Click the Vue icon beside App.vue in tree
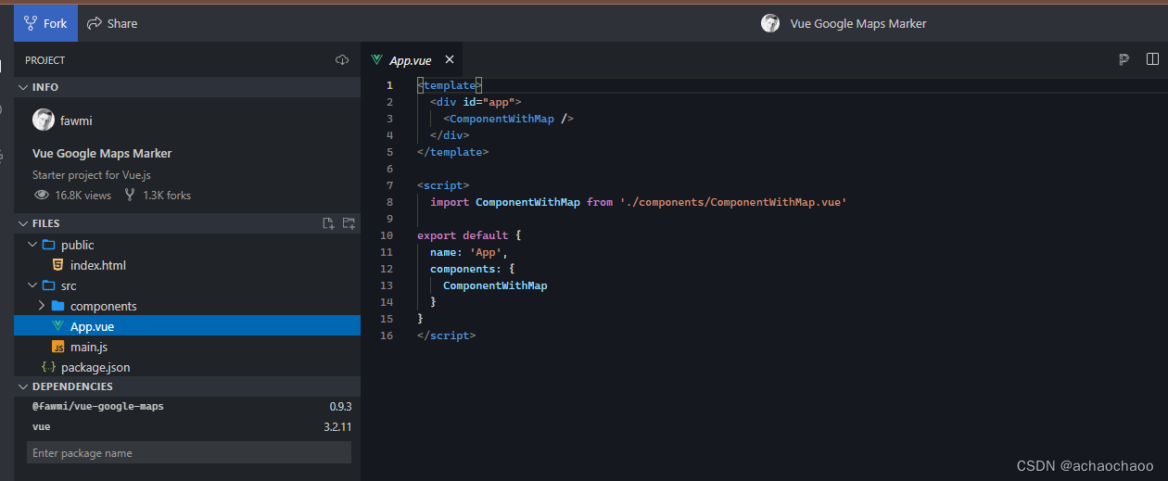The height and width of the screenshot is (481, 1168). click(58, 326)
